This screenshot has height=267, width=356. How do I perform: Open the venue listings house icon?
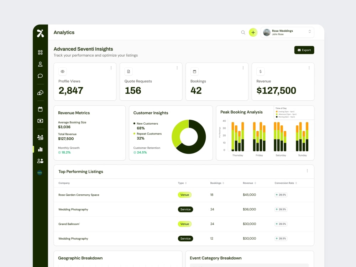click(40, 93)
